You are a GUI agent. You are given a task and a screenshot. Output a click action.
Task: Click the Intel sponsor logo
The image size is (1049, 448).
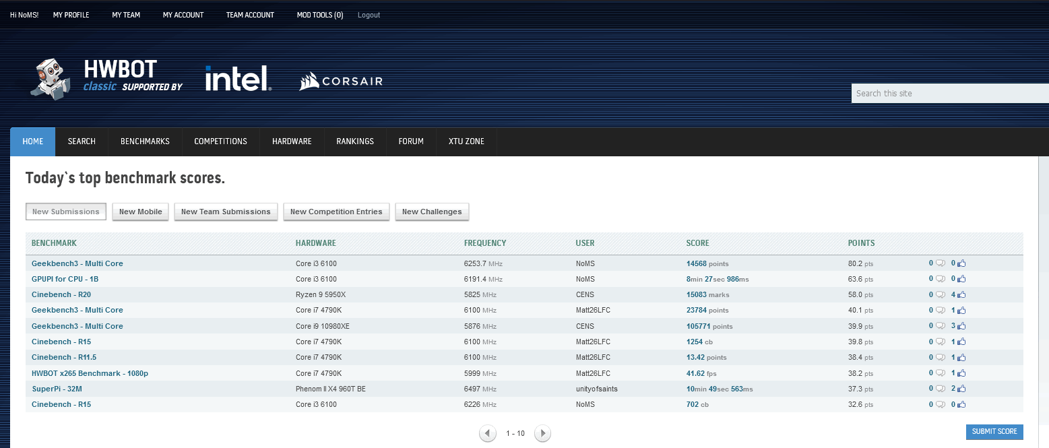[x=238, y=79]
